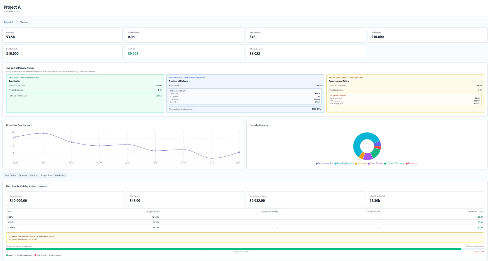Click the 5/3 data point on the hours chart

(155, 151)
